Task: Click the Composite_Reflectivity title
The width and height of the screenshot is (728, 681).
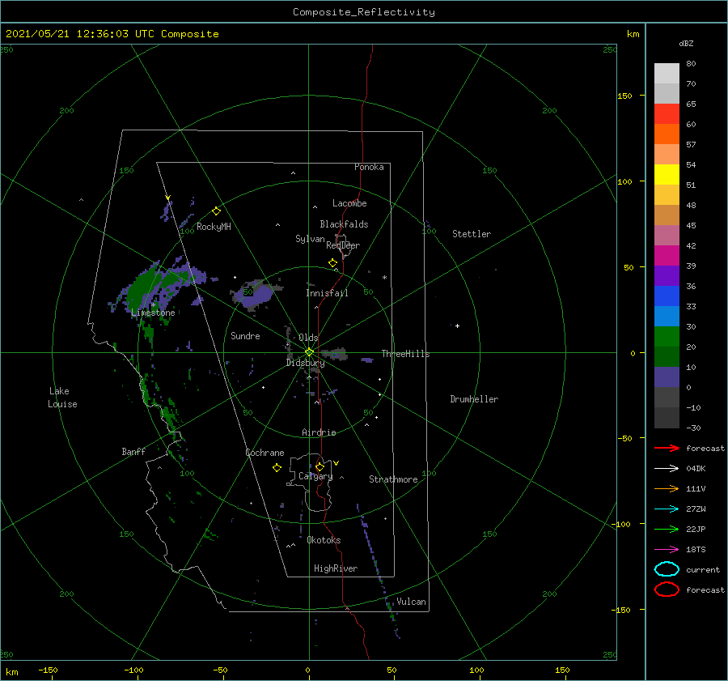Action: pyautogui.click(x=364, y=12)
